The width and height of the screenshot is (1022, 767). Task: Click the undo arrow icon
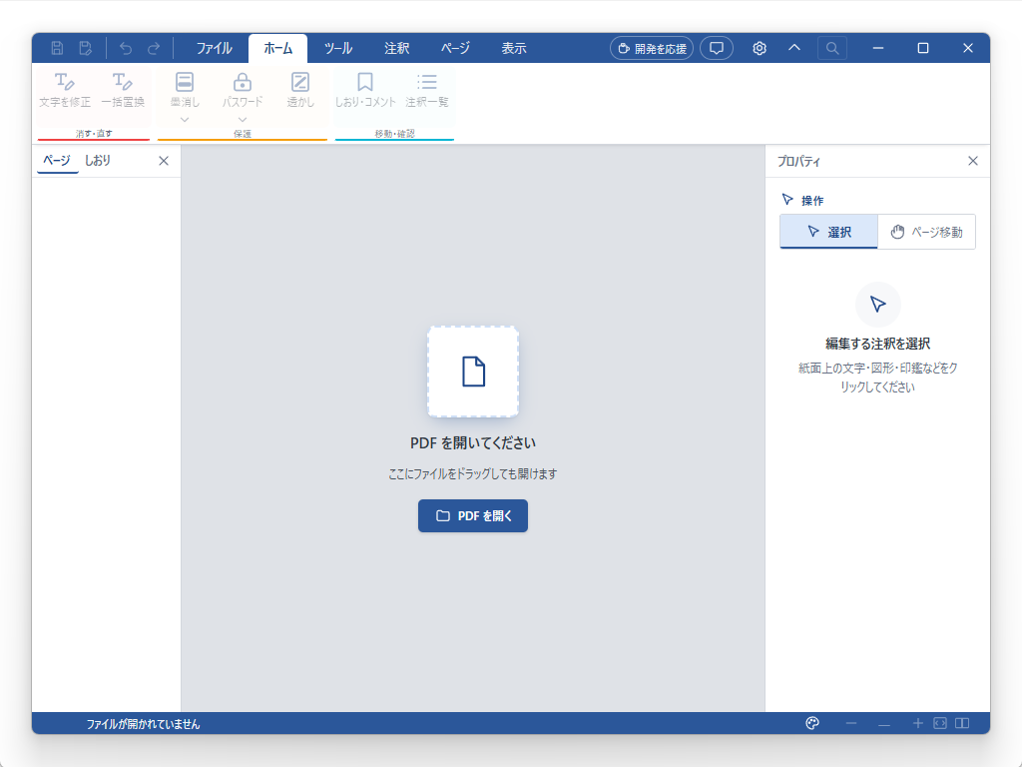tap(126, 48)
